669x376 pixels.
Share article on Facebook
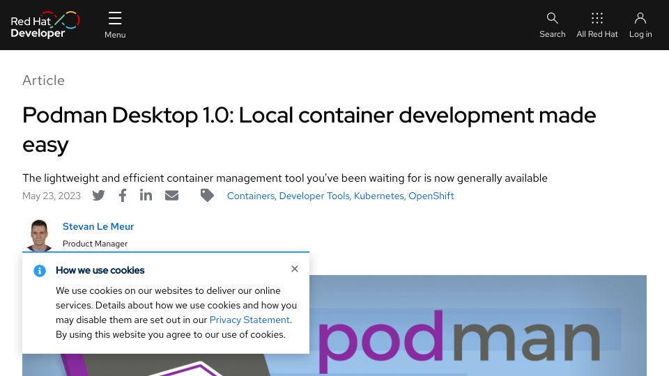(123, 196)
